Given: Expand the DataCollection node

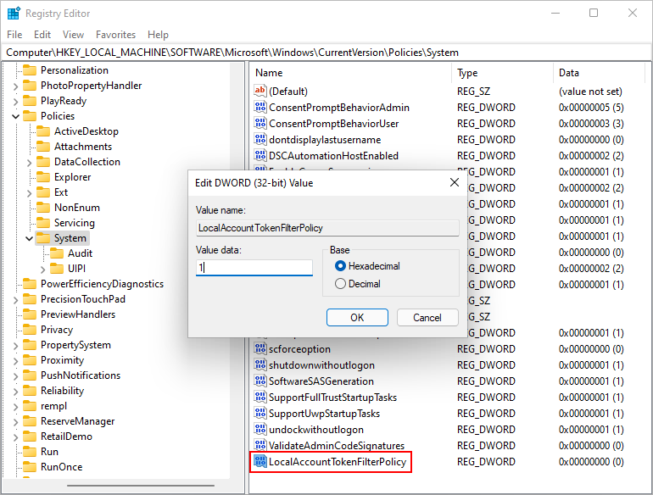Looking at the screenshot, I should (29, 163).
